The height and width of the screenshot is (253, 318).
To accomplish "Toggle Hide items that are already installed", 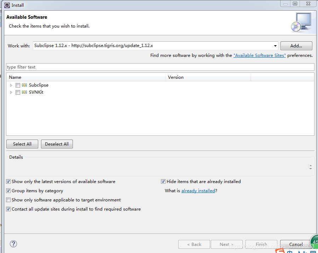I will 163,182.
